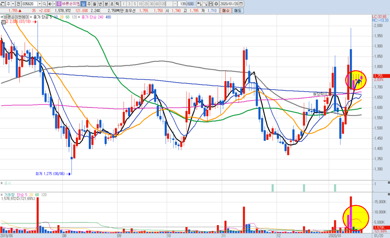
Task: Click the bar count field 139
Action: point(183,4)
